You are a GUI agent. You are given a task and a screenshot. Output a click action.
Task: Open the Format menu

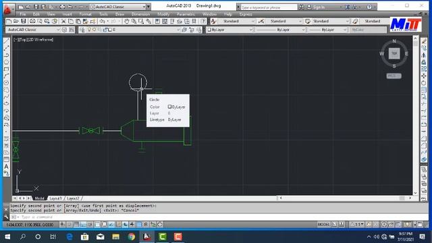[x=85, y=14]
